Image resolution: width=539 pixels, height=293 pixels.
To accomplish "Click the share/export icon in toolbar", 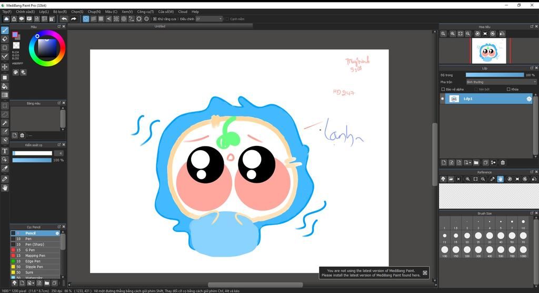I will point(14,19).
